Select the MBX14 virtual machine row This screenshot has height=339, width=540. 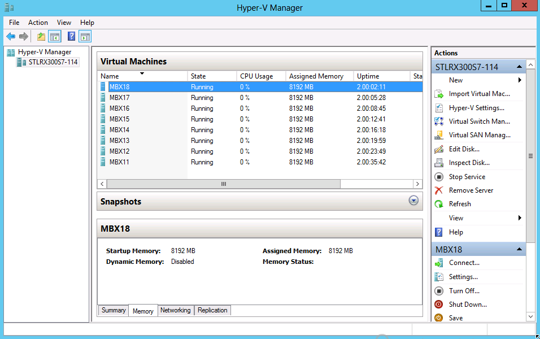(x=119, y=130)
